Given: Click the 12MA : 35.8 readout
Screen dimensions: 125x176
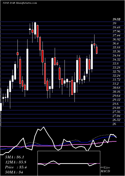Looking at the screenshot, I should [x=16, y=162].
